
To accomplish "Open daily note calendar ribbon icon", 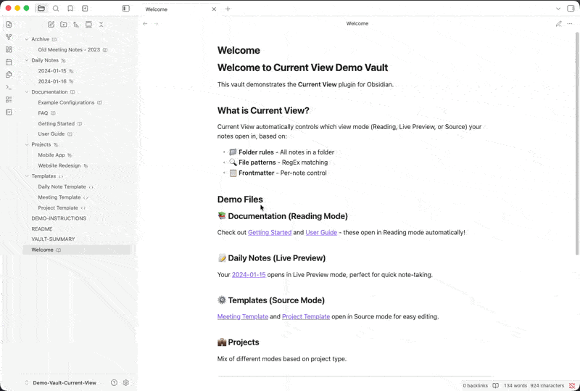I will click(9, 62).
